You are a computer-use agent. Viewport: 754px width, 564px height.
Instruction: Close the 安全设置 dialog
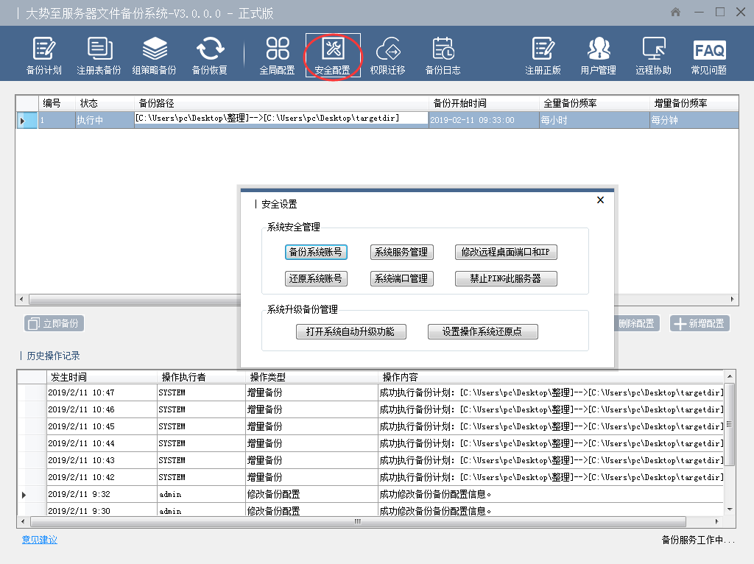[x=600, y=200]
